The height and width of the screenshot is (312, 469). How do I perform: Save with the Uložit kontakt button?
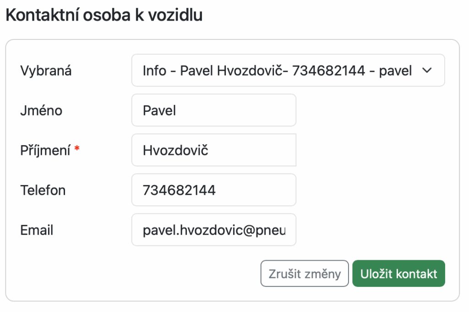398,274
